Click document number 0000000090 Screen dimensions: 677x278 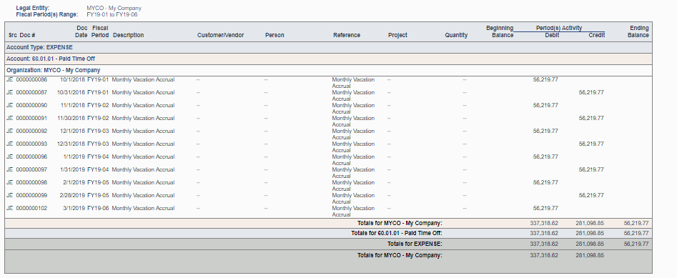[31, 105]
